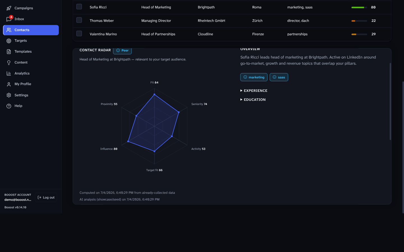Click the My Profile person icon
The height and width of the screenshot is (252, 404).
[x=9, y=84]
